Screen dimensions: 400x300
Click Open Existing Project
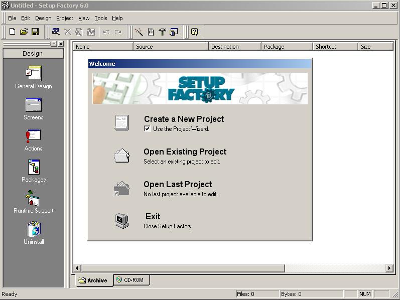tap(185, 152)
